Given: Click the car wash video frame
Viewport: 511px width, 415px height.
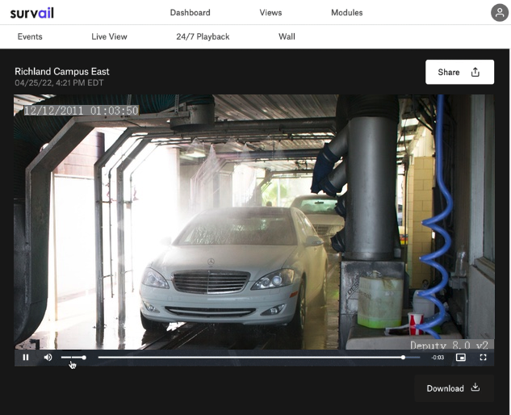Looking at the screenshot, I should point(253,222).
